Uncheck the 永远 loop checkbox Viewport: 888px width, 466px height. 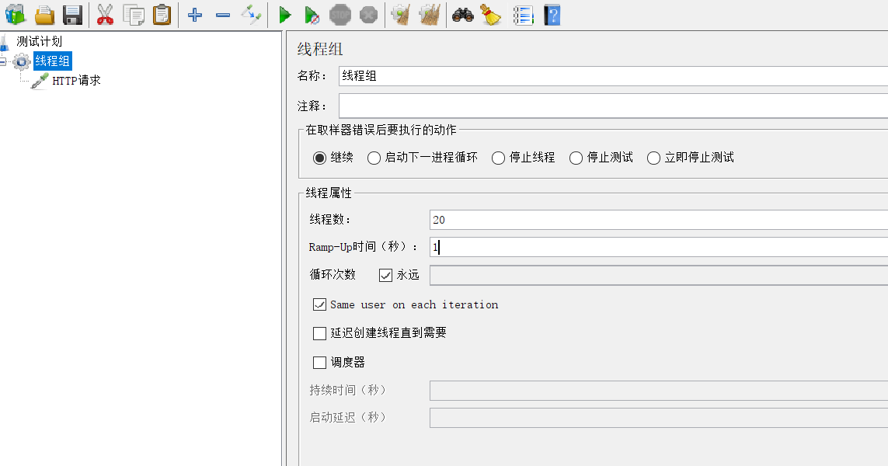385,275
